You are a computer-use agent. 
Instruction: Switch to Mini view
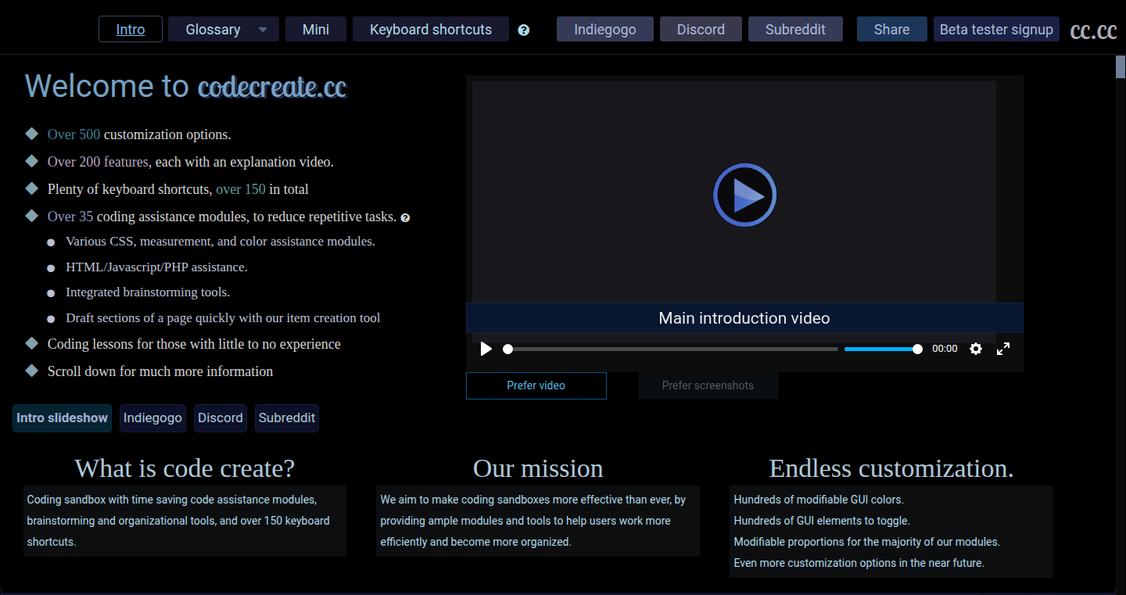pos(316,29)
